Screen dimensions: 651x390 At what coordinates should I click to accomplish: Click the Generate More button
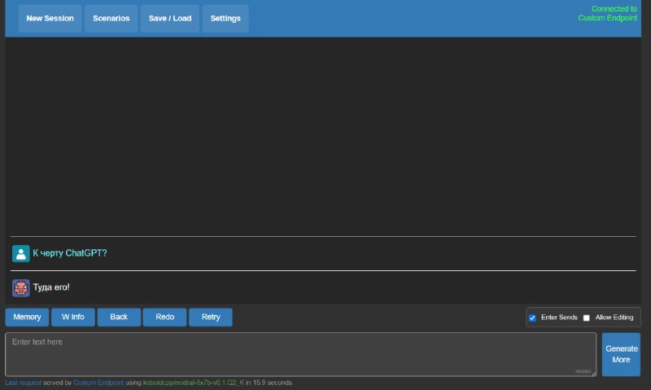(621, 354)
